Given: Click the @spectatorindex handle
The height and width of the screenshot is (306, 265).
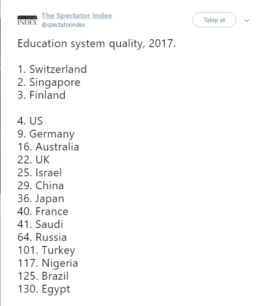Looking at the screenshot, I should 63,25.
